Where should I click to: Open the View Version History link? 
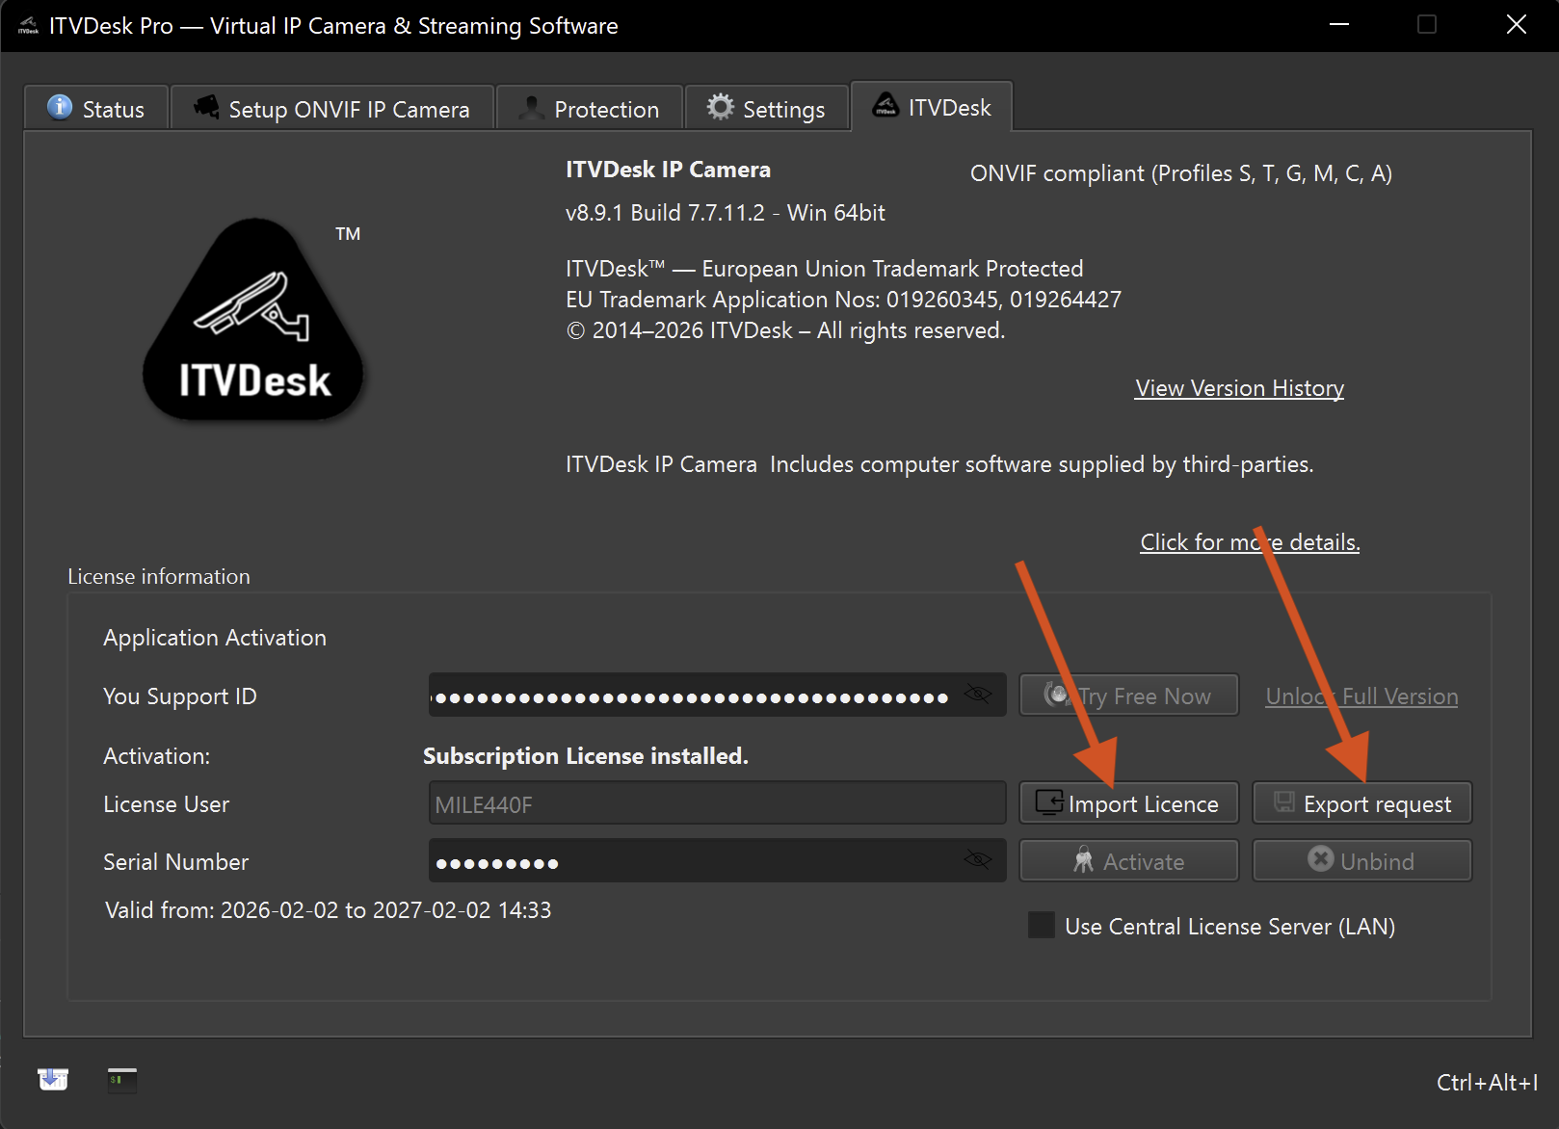click(x=1239, y=388)
